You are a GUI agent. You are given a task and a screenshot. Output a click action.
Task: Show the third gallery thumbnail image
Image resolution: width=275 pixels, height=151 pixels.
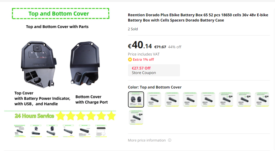pyautogui.click(x=52, y=130)
